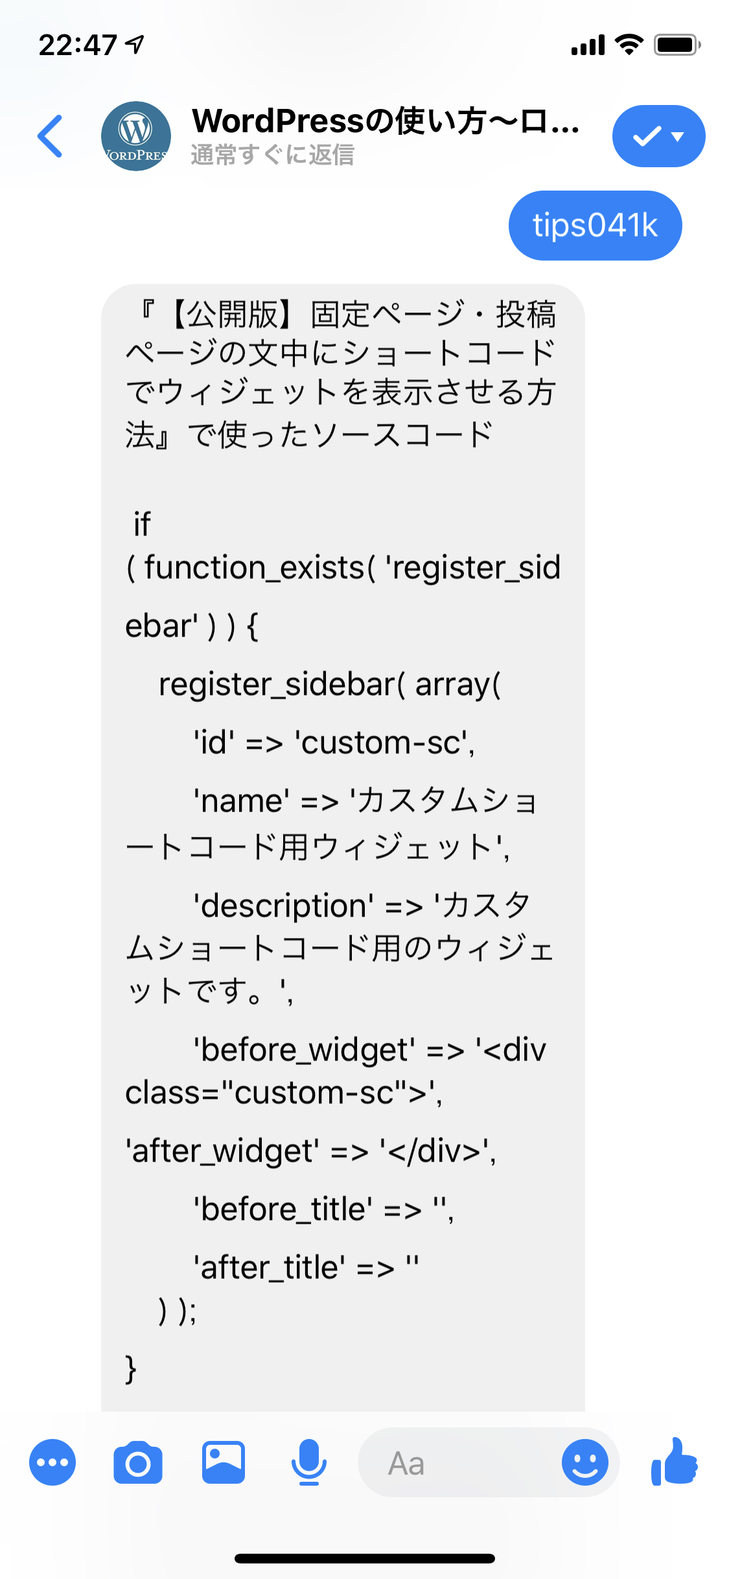The width and height of the screenshot is (729, 1579).
Task: Open the emoji smiley picker
Action: [585, 1462]
